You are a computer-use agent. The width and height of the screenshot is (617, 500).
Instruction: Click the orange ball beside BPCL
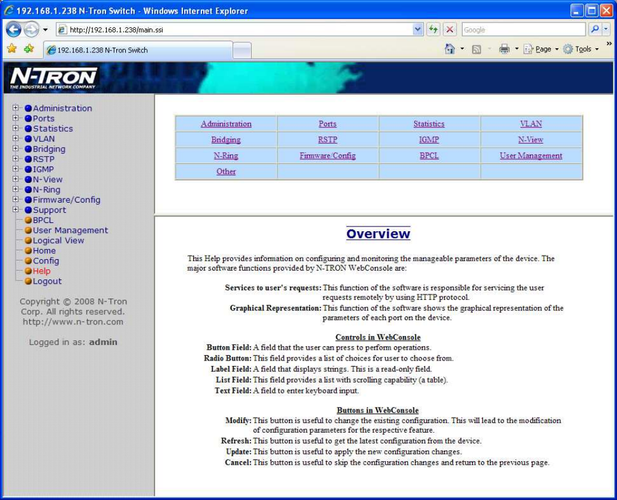[x=28, y=221]
